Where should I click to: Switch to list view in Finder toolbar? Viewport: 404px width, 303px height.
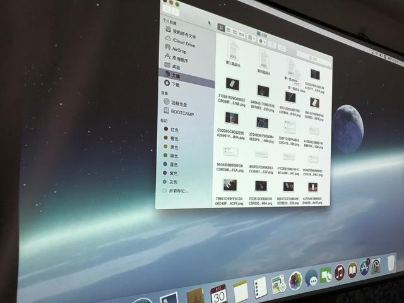point(228,29)
